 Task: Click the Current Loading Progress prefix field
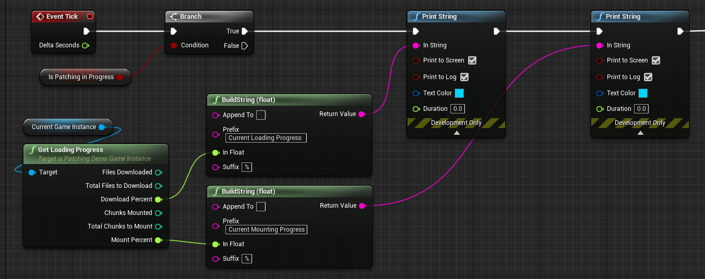point(266,138)
